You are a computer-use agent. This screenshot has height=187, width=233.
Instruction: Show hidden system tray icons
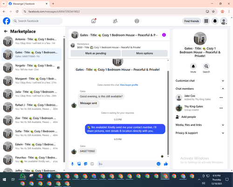pos(199,180)
